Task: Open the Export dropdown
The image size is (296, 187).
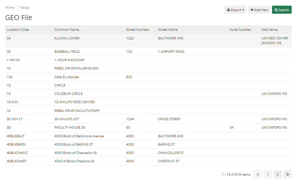Action: pos(235,10)
